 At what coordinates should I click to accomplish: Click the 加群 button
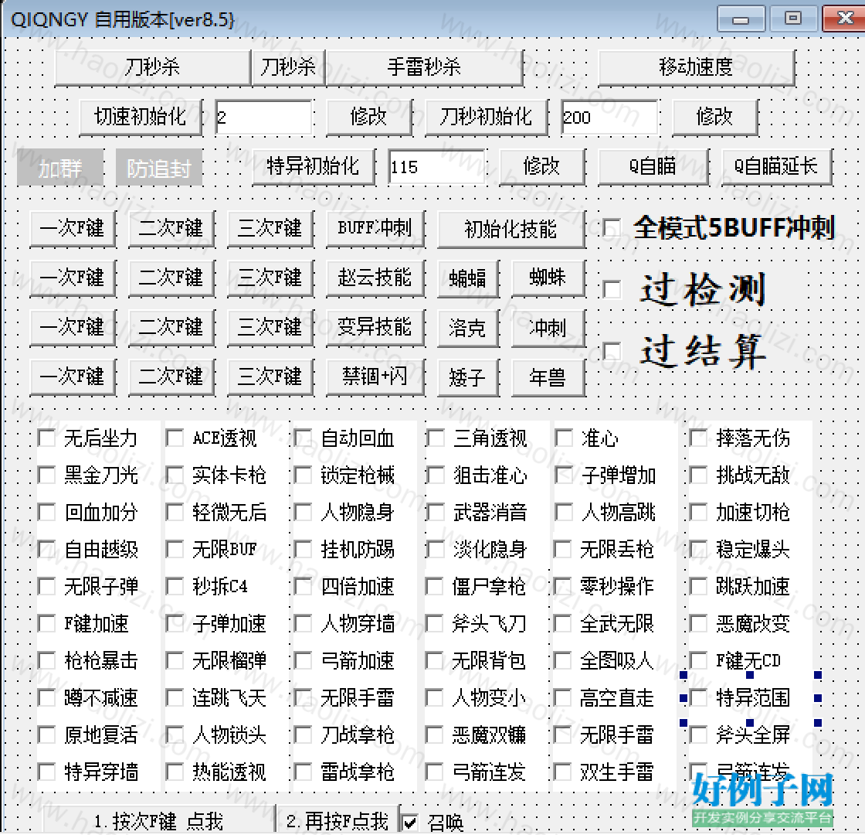60,167
